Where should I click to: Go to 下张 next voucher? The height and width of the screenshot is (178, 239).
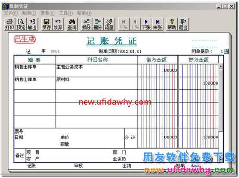(x=146, y=24)
